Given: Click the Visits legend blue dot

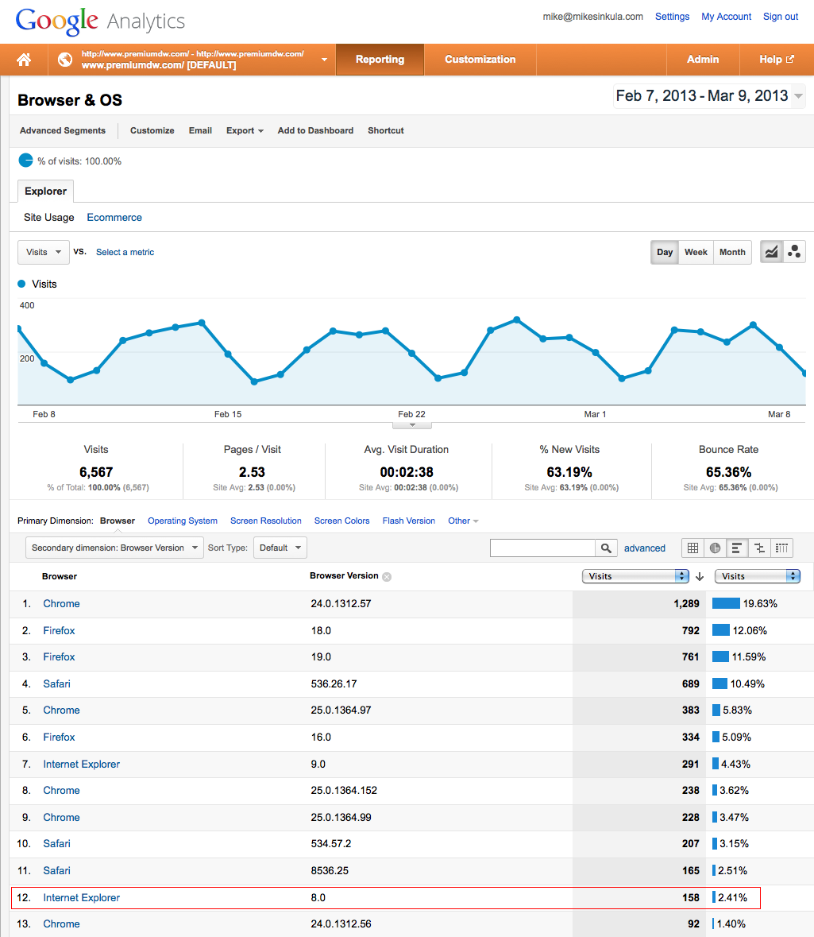Looking at the screenshot, I should click(21, 284).
